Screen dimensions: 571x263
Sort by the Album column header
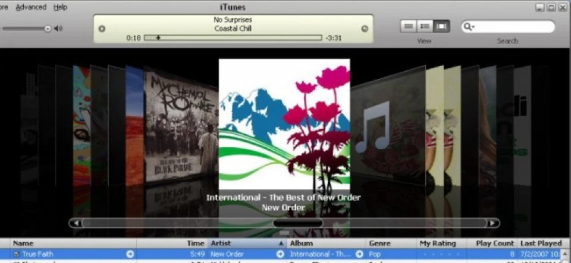point(327,243)
